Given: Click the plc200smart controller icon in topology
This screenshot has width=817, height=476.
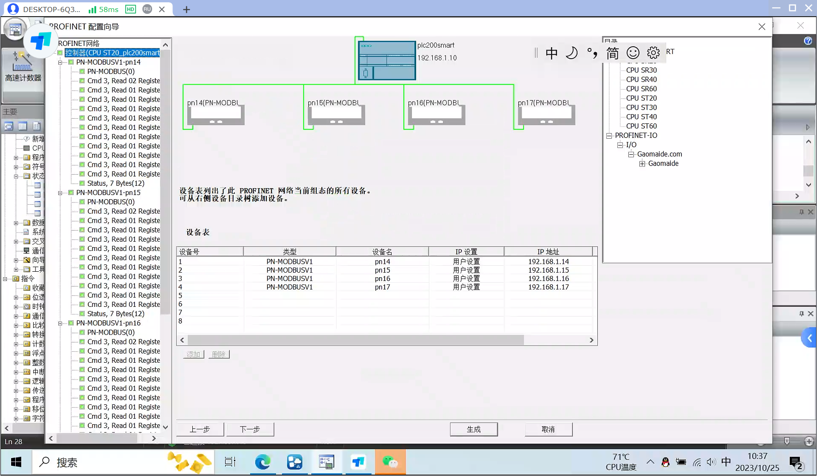Looking at the screenshot, I should tap(387, 61).
